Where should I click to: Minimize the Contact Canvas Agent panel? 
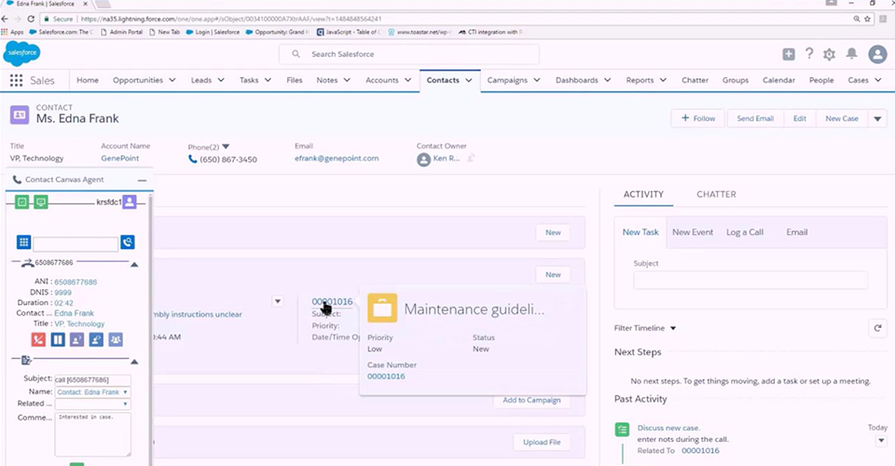click(x=142, y=180)
